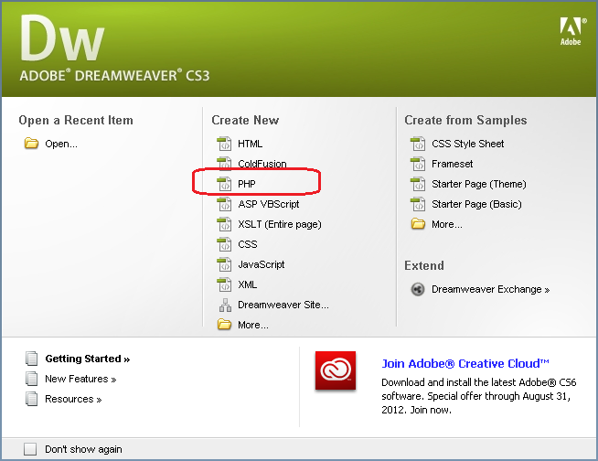Click the XSLT (Entire page) document icon
Viewport: 598px width, 461px height.
coord(224,224)
